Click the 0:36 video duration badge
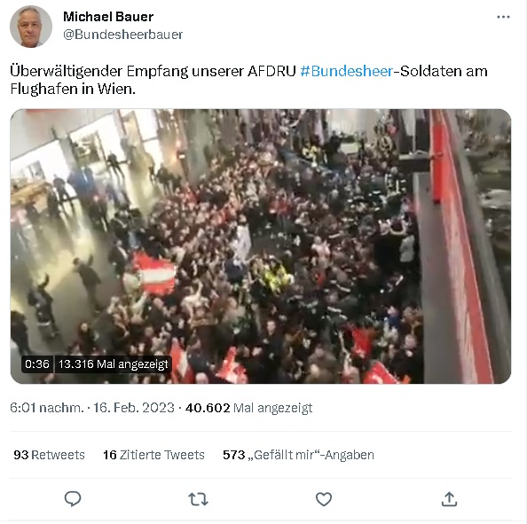527x524 pixels. 37,364
